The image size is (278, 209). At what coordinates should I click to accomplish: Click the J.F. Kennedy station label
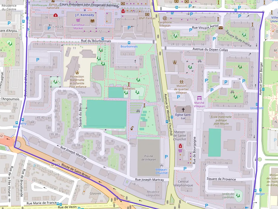[85, 15]
